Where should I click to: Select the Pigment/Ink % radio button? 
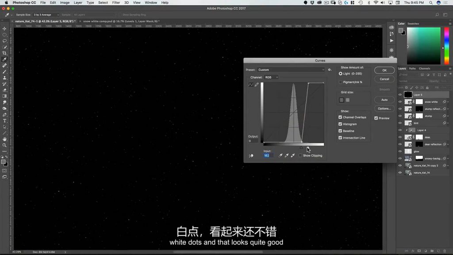(x=341, y=82)
